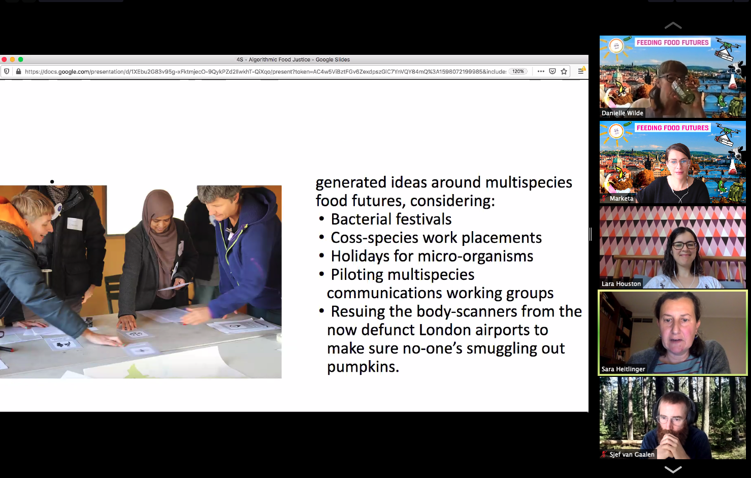Image resolution: width=751 pixels, height=478 pixels.
Task: Show previous participants with the up chevron
Action: [x=673, y=25]
